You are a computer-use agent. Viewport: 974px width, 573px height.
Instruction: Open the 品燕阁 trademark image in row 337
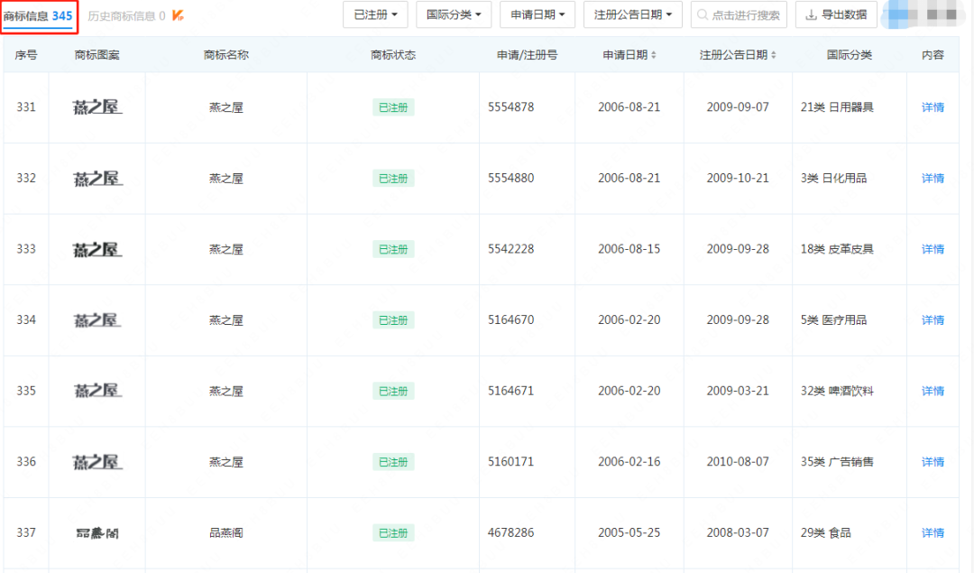coord(96,532)
